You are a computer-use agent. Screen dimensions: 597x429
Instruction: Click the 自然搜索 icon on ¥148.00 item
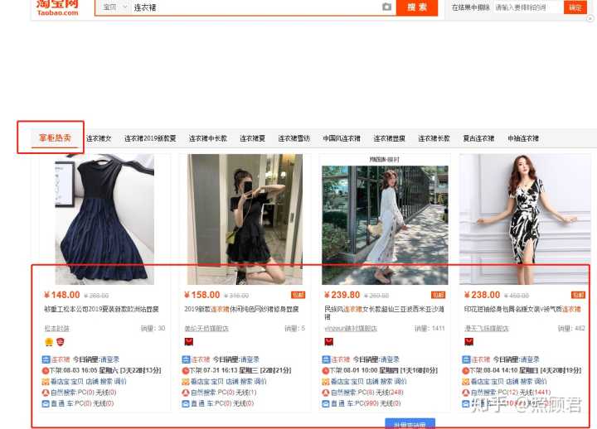click(x=46, y=393)
